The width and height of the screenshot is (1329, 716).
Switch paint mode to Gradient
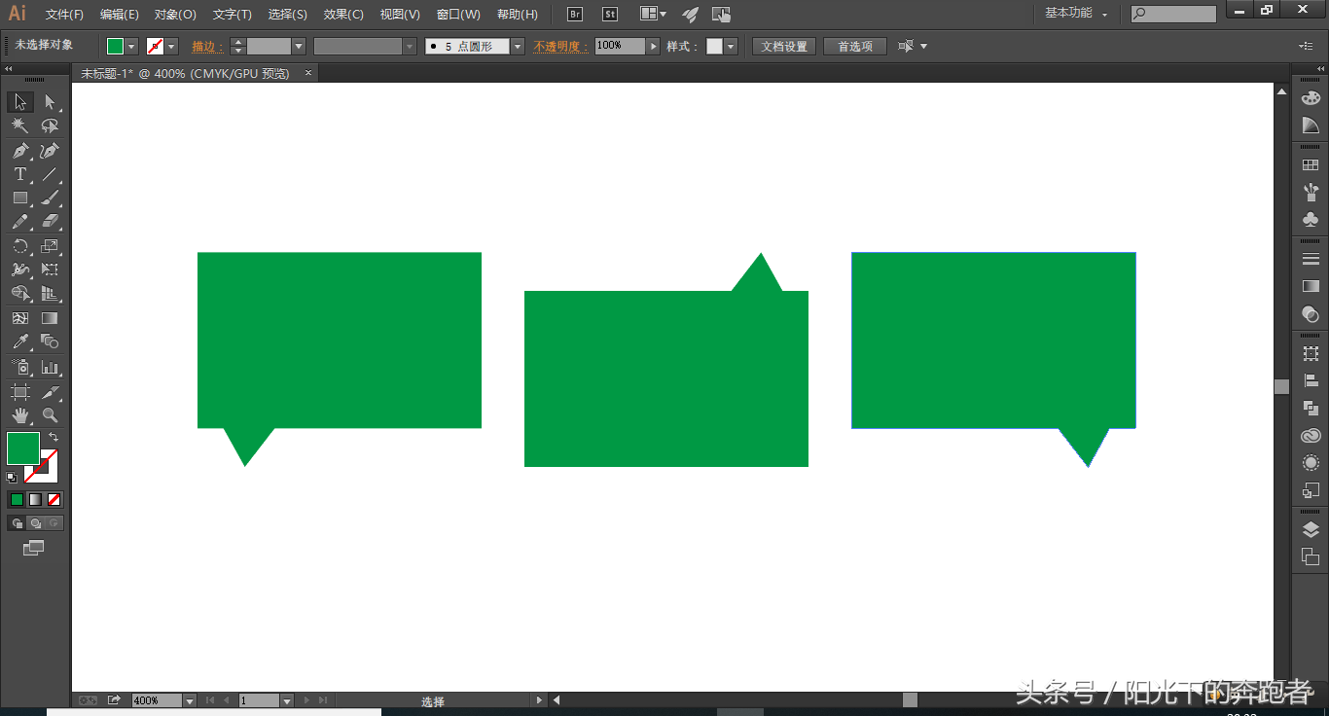[36, 500]
